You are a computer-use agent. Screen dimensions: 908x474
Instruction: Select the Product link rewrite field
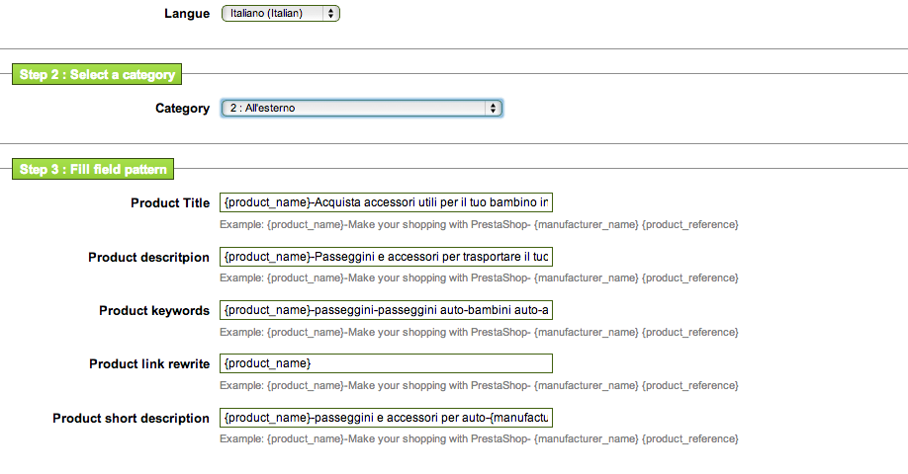386,363
